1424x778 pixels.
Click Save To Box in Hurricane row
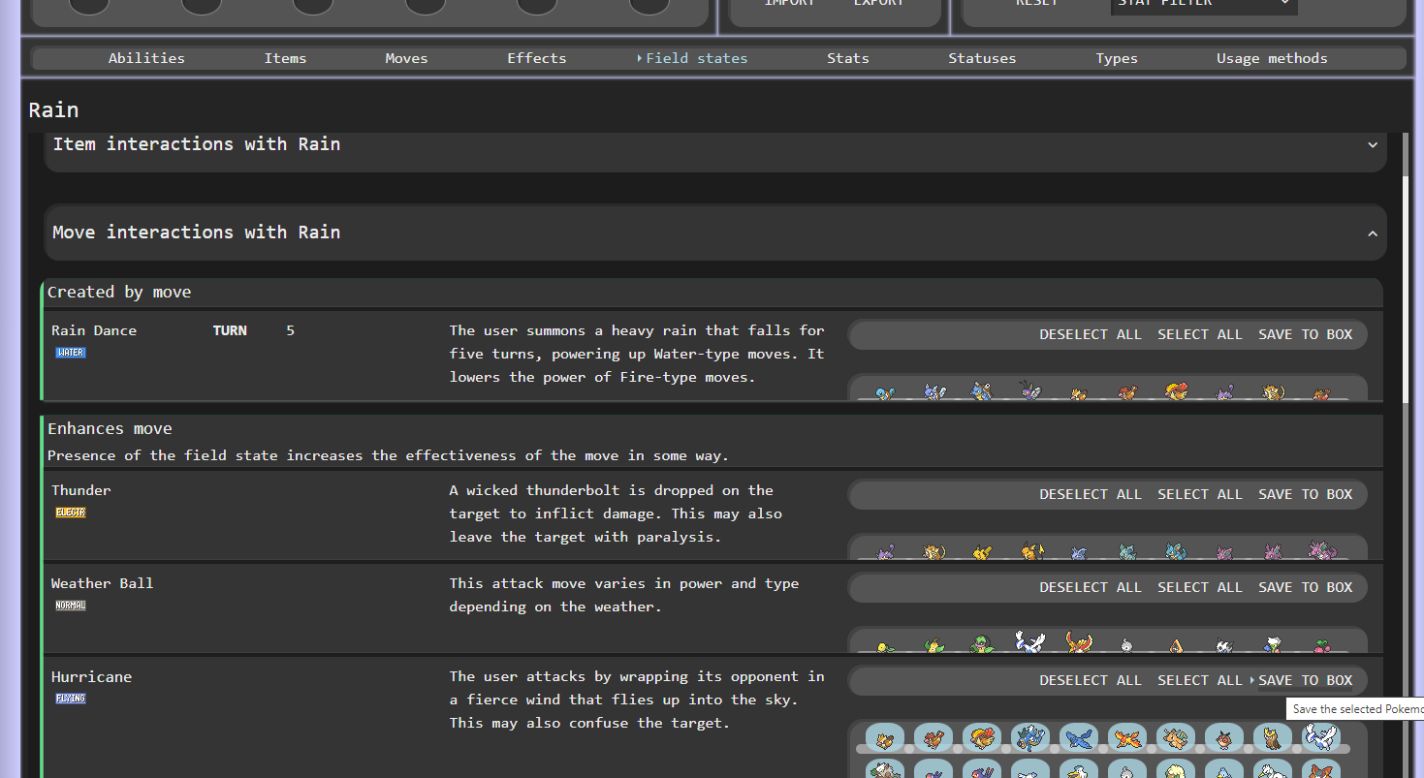point(1306,680)
